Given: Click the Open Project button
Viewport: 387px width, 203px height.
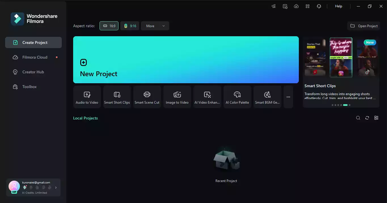Looking at the screenshot, I should [x=364, y=26].
